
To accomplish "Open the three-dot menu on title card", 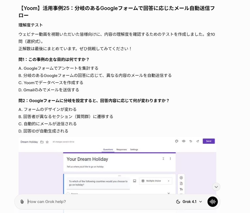I will 170,159.
